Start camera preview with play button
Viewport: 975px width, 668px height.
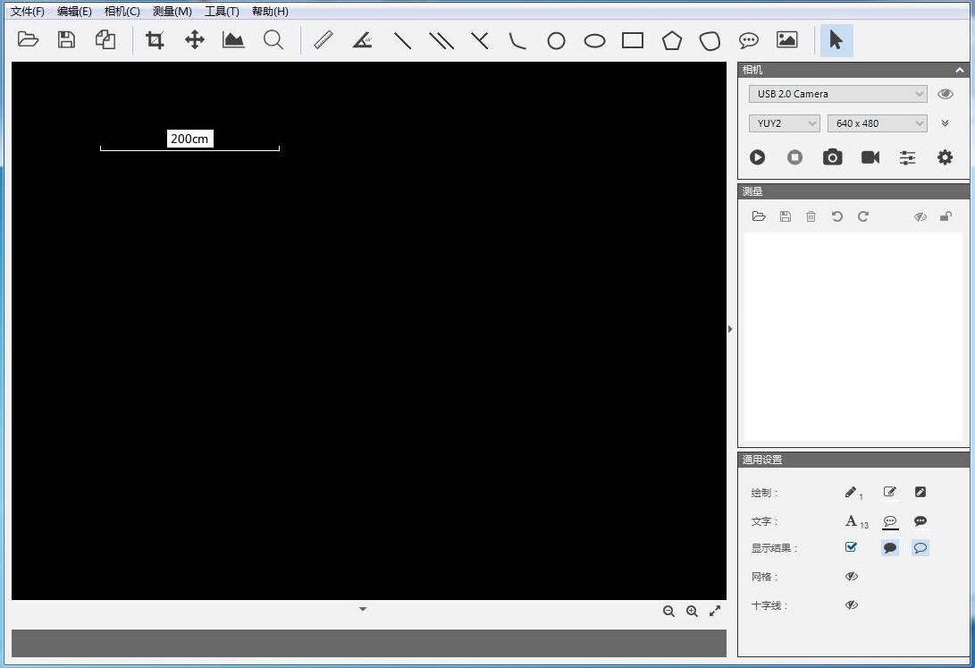click(757, 157)
